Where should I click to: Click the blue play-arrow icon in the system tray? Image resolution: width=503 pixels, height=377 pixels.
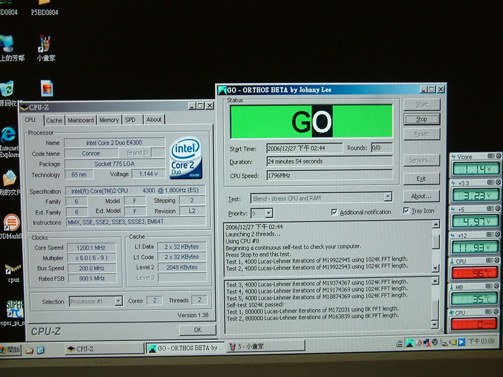[462, 342]
